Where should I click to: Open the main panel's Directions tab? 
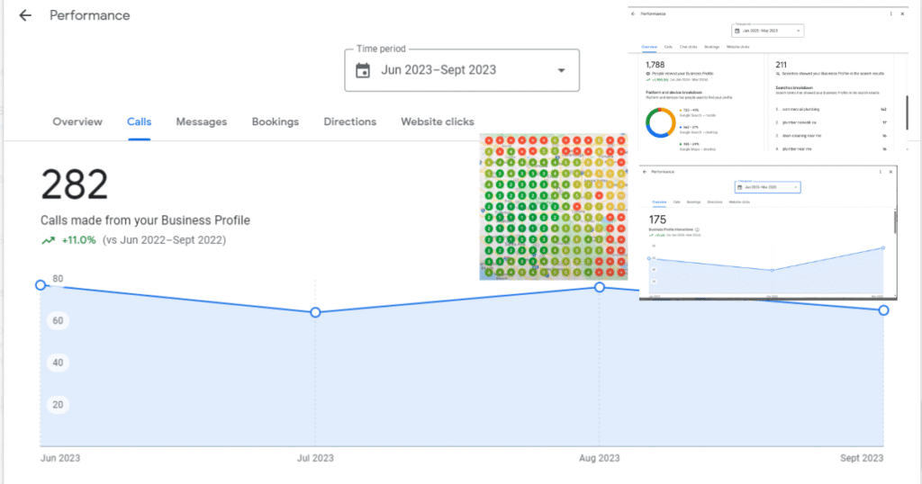tap(349, 121)
